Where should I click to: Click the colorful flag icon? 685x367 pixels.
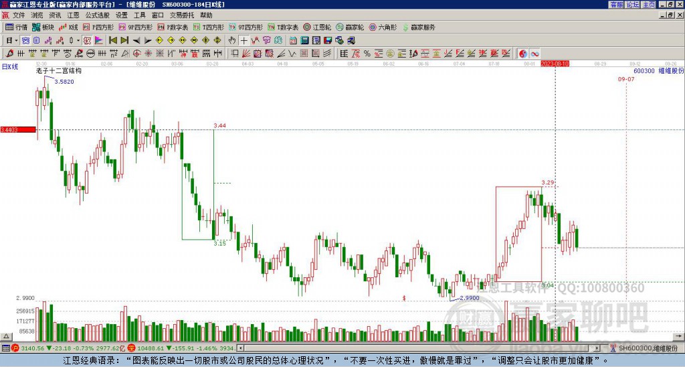[x=99, y=41]
